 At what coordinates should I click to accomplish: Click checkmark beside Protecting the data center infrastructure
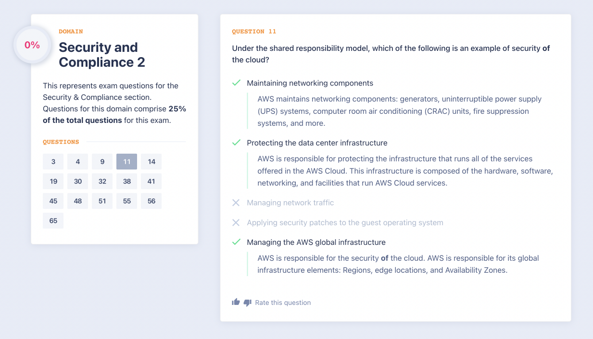point(236,143)
